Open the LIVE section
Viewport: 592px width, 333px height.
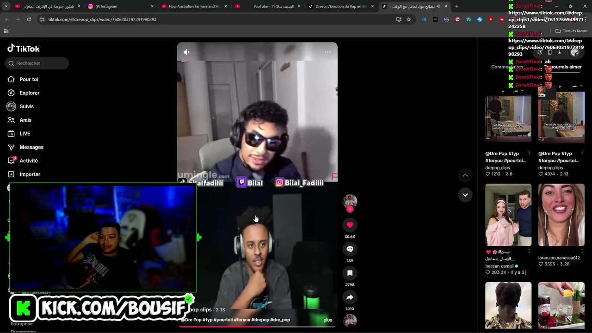point(25,134)
